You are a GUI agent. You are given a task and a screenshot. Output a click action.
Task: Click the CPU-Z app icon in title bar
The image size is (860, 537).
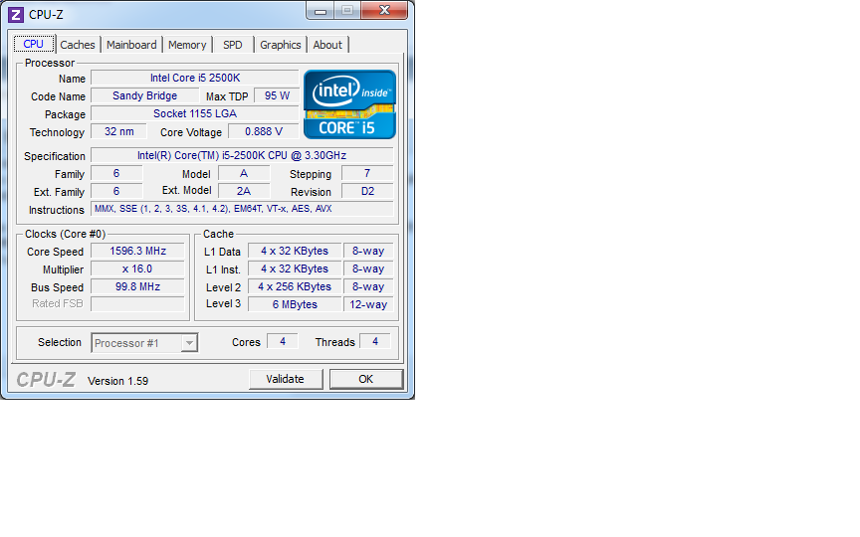(x=16, y=15)
